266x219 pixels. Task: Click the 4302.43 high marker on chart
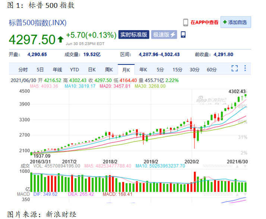point(237,92)
